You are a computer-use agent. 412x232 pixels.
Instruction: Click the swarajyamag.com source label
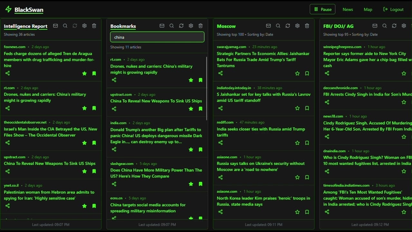(x=231, y=47)
